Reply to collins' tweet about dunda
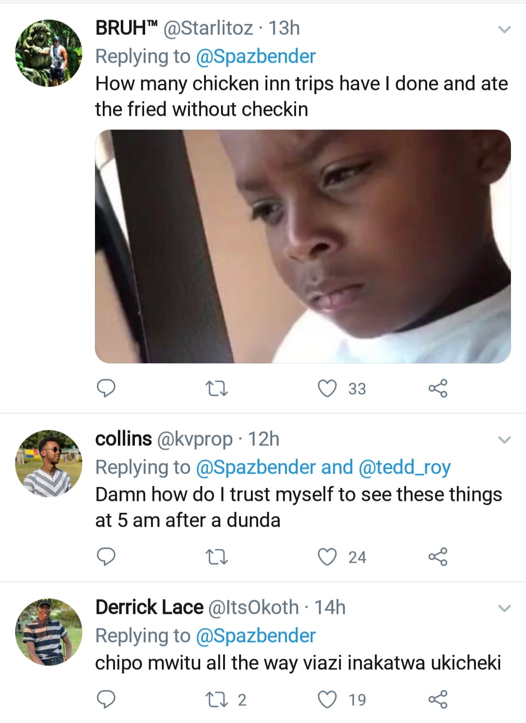Viewport: 526px width, 723px height. (x=106, y=557)
